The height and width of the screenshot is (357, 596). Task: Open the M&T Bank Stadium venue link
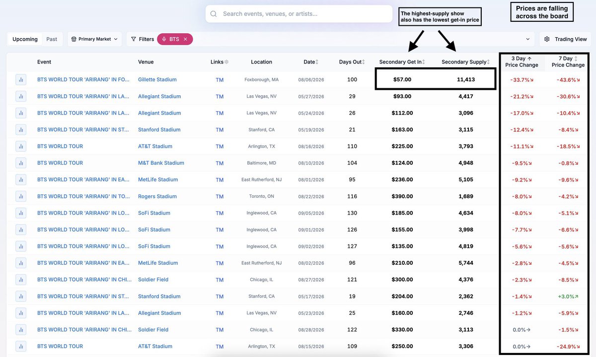(161, 163)
